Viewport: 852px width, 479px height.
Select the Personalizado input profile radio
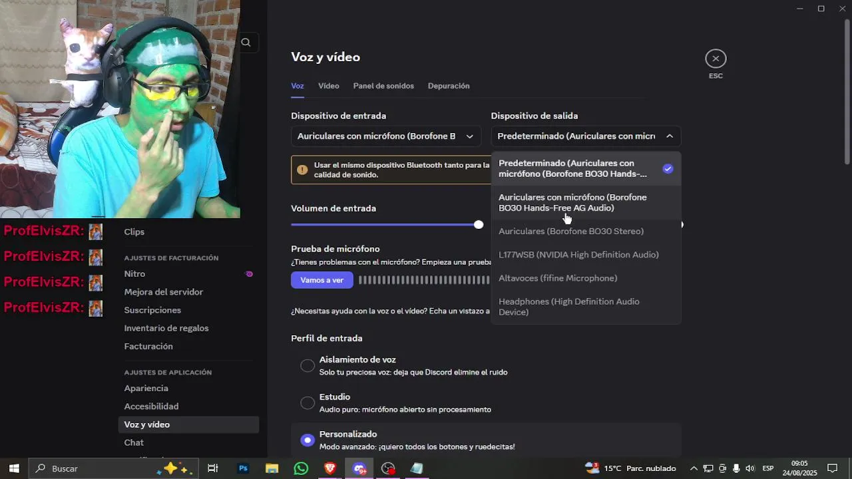click(x=308, y=440)
